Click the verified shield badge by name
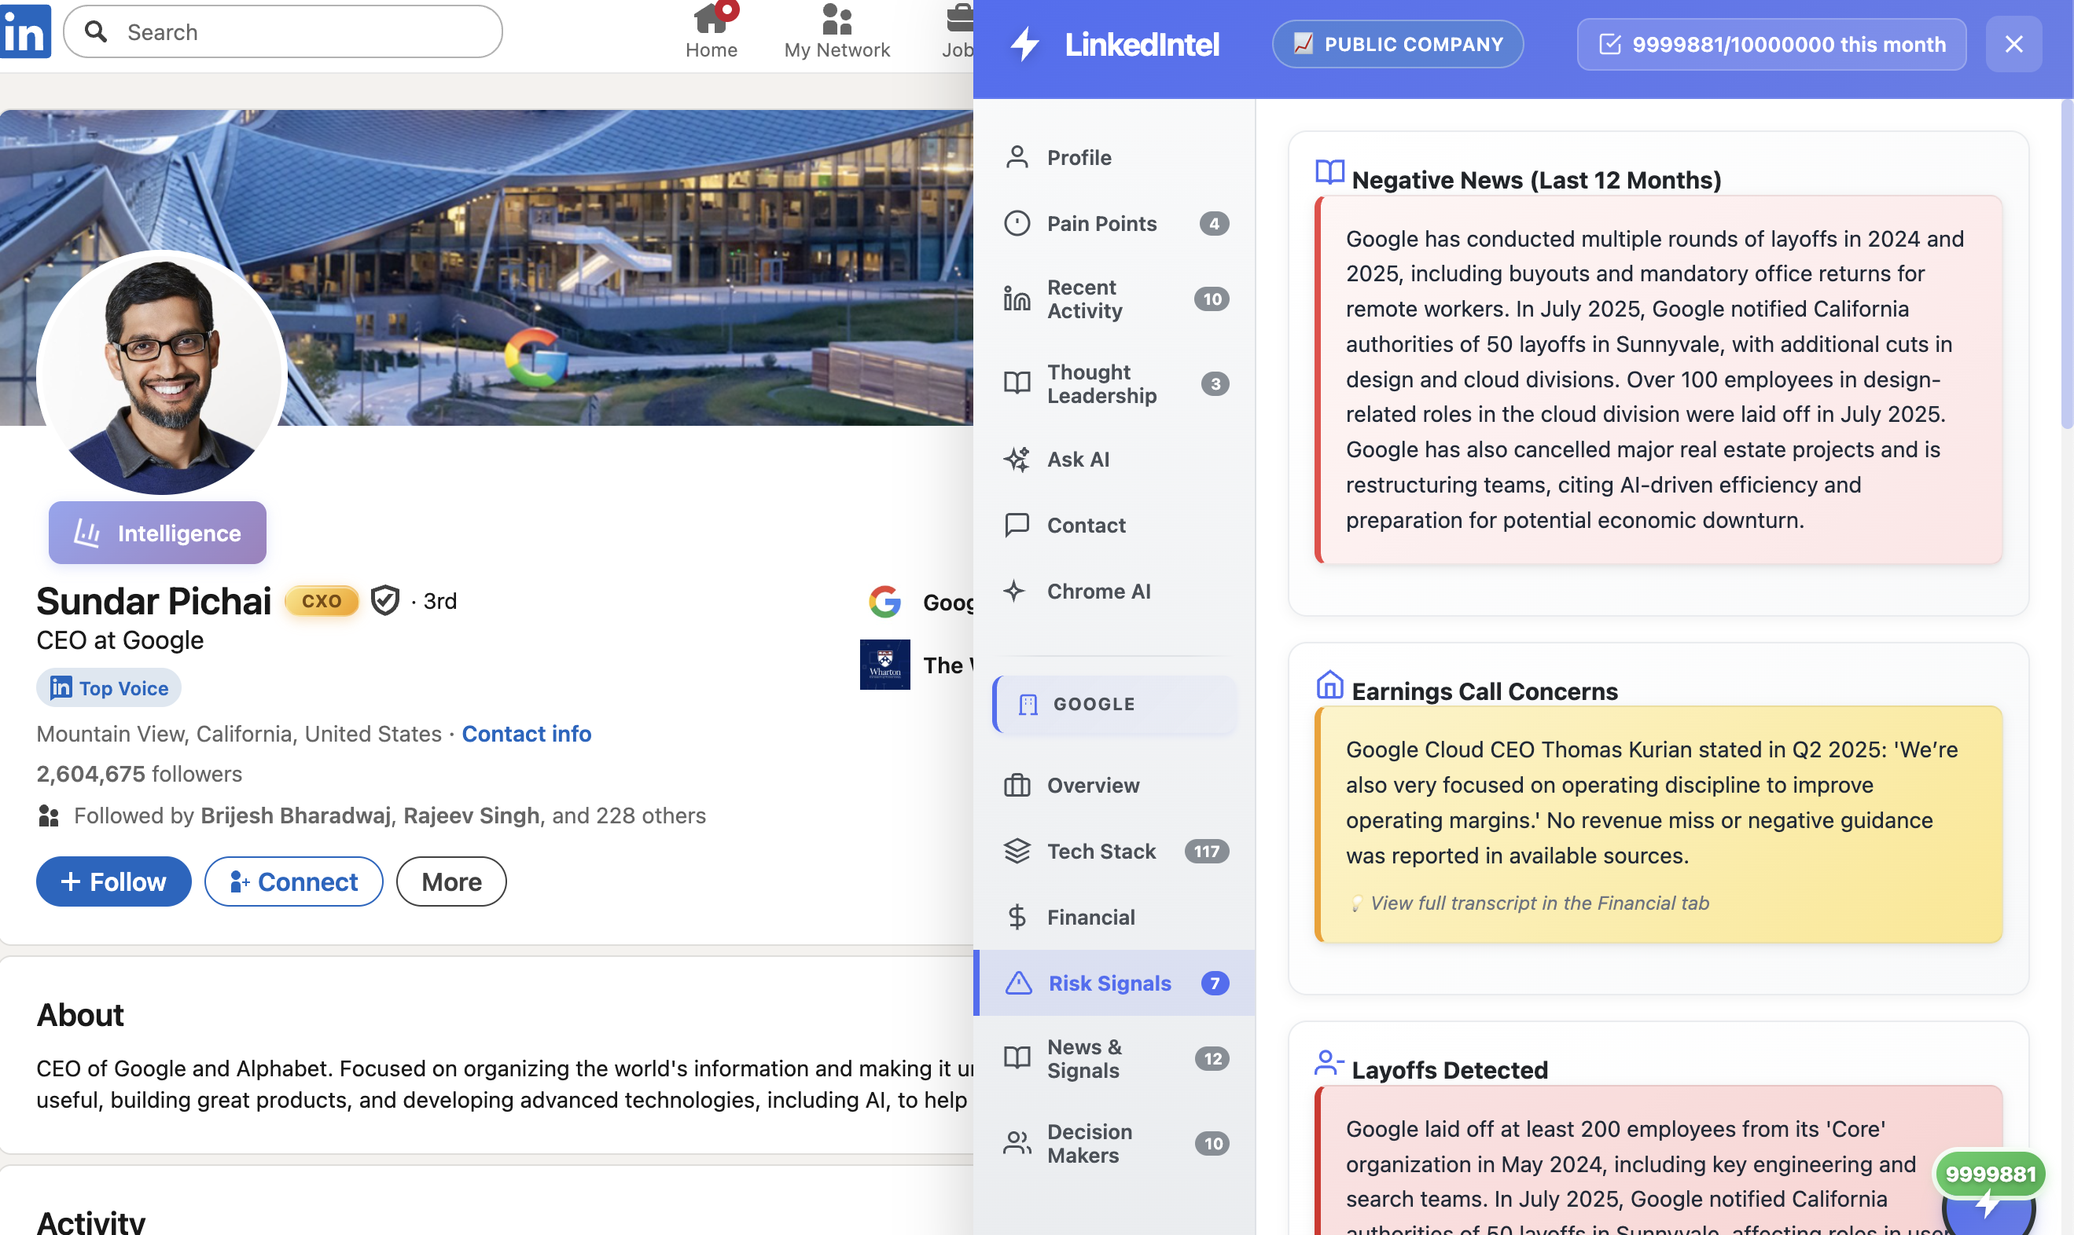2074x1235 pixels. 384,600
